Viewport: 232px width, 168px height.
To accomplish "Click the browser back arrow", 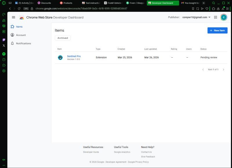I will (x=10, y=9).
